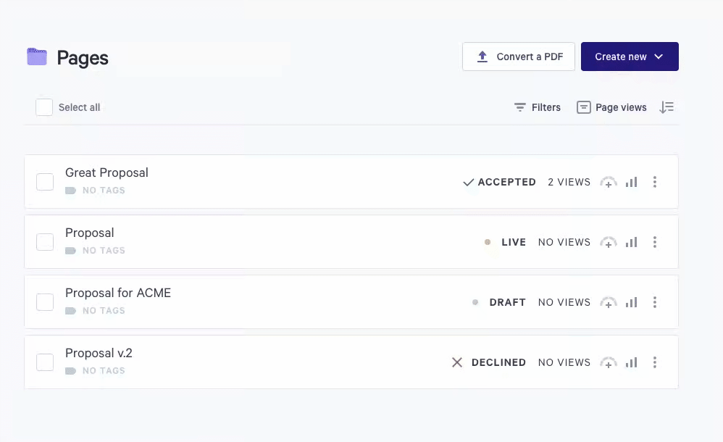Image resolution: width=723 pixels, height=442 pixels.
Task: Click the share icon for Great Proposal
Action: coord(609,183)
